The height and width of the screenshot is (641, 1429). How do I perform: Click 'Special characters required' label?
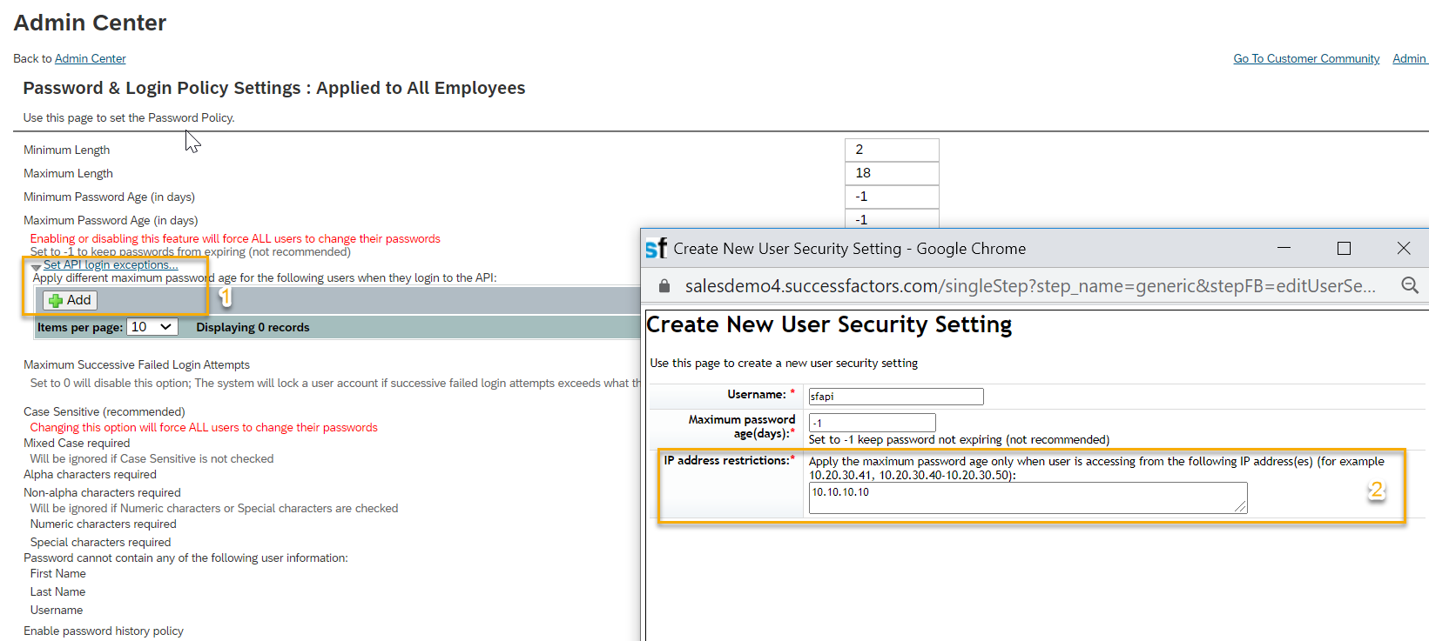tap(100, 542)
